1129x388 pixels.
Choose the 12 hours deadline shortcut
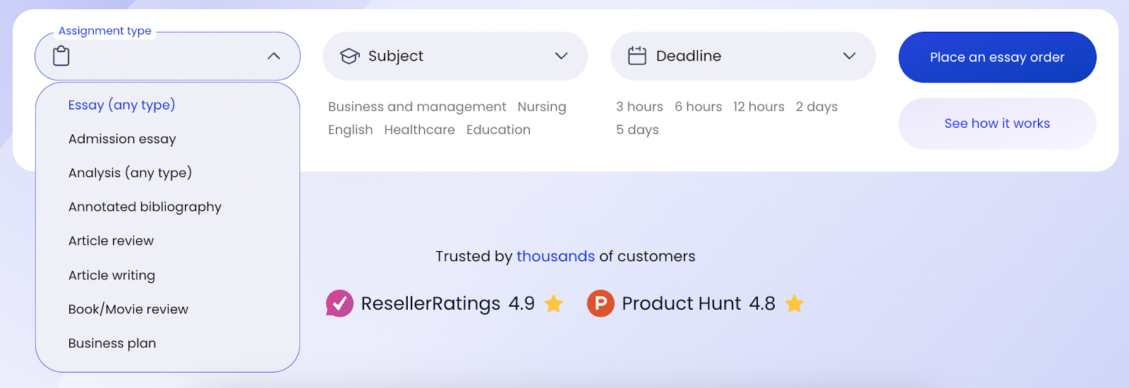pyautogui.click(x=759, y=107)
